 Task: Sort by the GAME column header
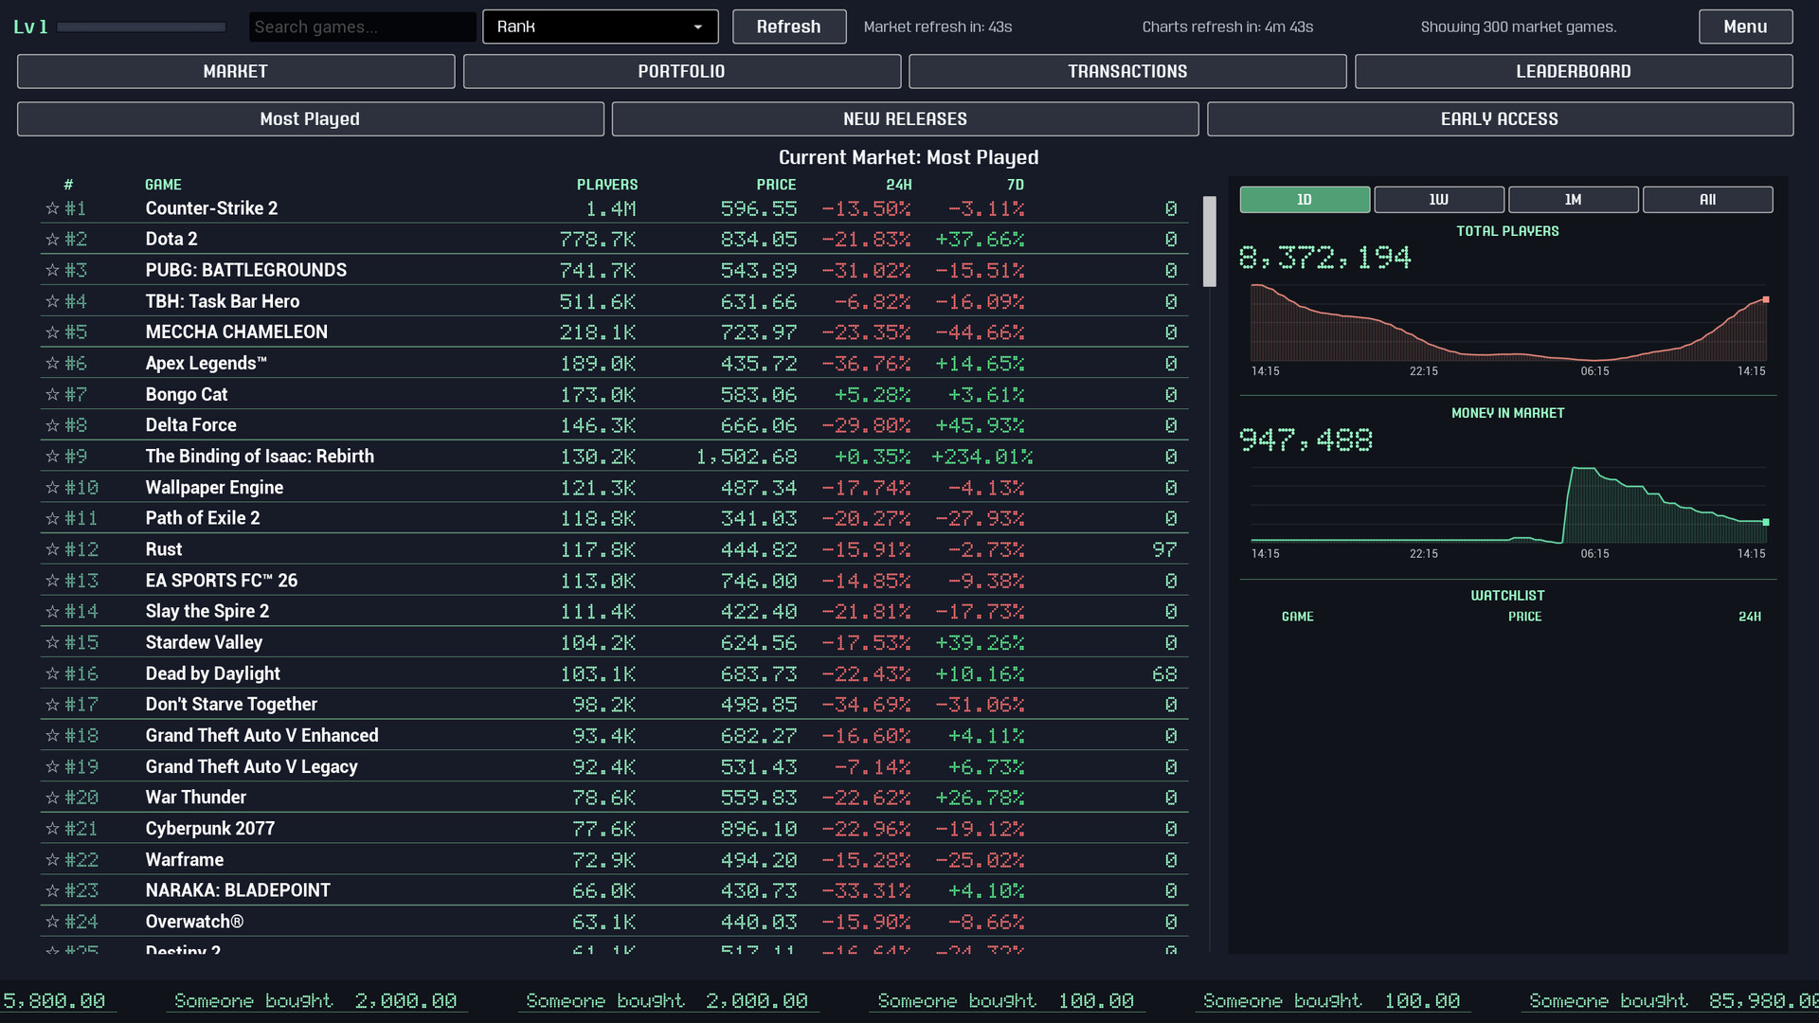coord(163,185)
